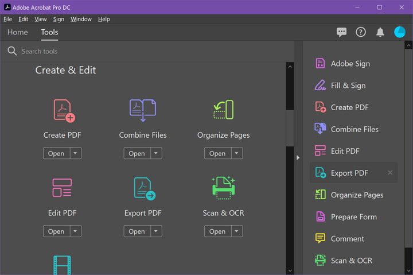Open the user profile avatar
Viewport: 413px width, 275px height.
tap(400, 32)
